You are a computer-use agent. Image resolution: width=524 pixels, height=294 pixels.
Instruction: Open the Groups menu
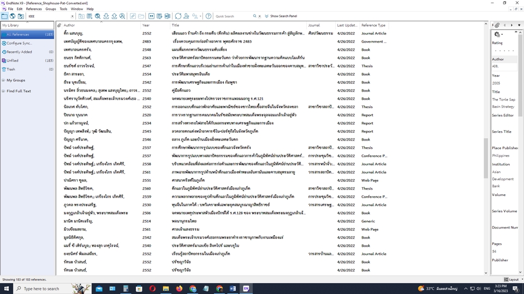click(x=51, y=9)
